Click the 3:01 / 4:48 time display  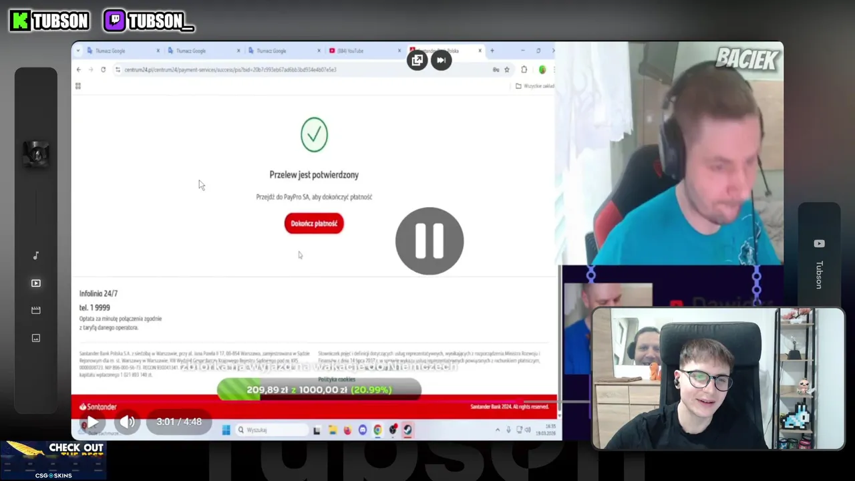pyautogui.click(x=179, y=422)
